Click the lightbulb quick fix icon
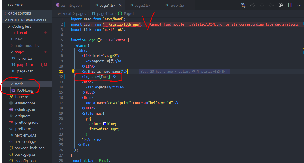Image resolution: width=304 pixels, height=163 pixels. point(73,71)
